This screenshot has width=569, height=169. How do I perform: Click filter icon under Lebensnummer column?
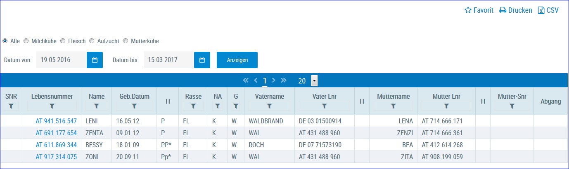(x=52, y=106)
